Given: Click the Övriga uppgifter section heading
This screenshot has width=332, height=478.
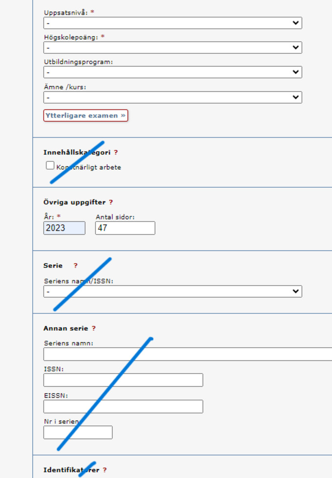Looking at the screenshot, I should point(74,202).
